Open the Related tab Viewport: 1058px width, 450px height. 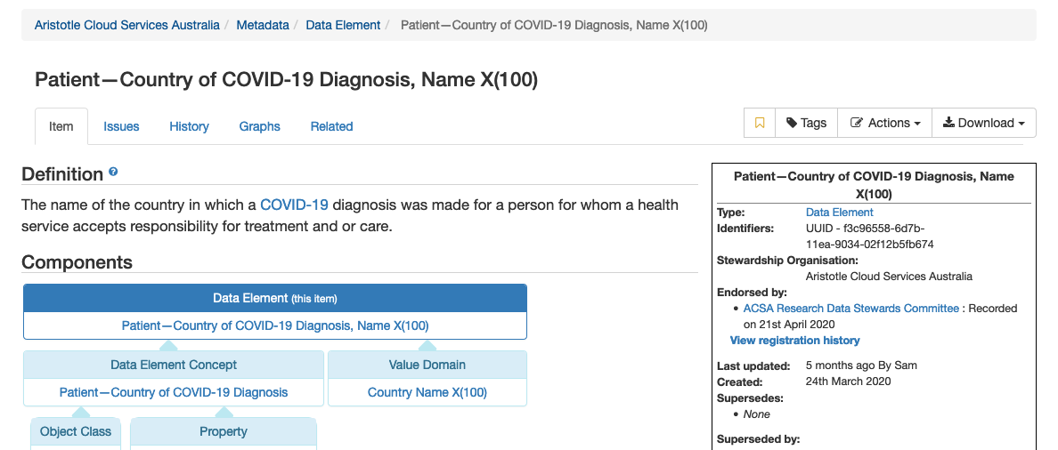pyautogui.click(x=331, y=126)
